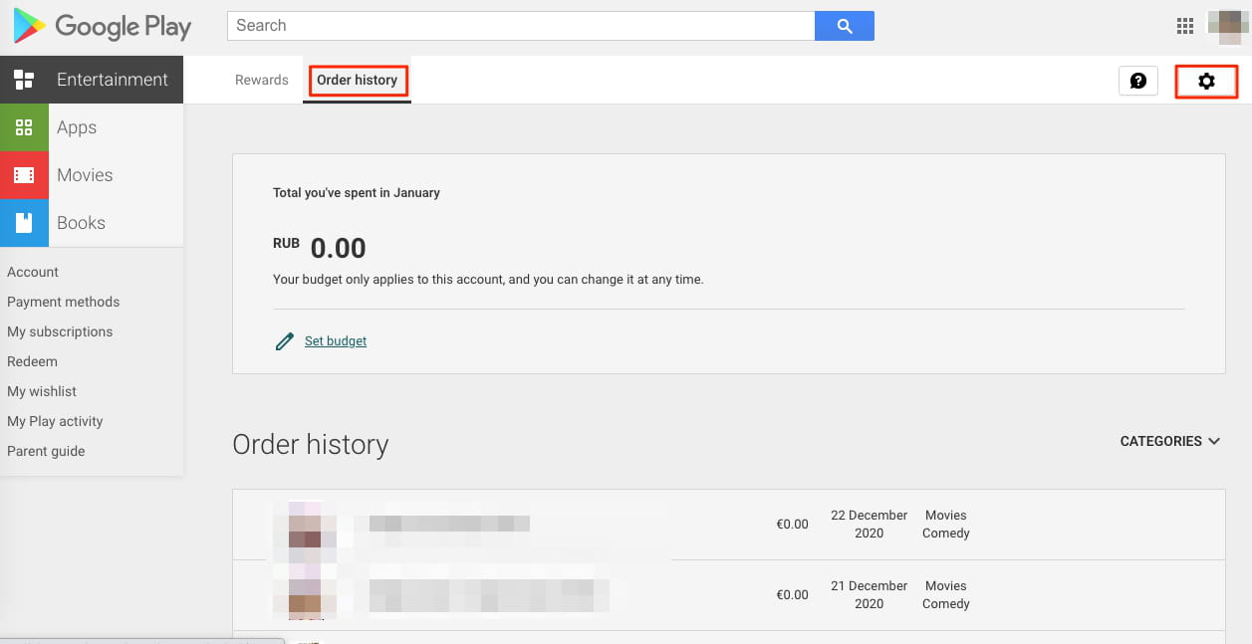This screenshot has height=644, width=1252.
Task: Switch to the Rewards tab
Action: (x=261, y=80)
